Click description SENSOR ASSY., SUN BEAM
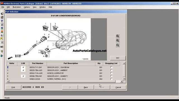 (x=58, y=67)
